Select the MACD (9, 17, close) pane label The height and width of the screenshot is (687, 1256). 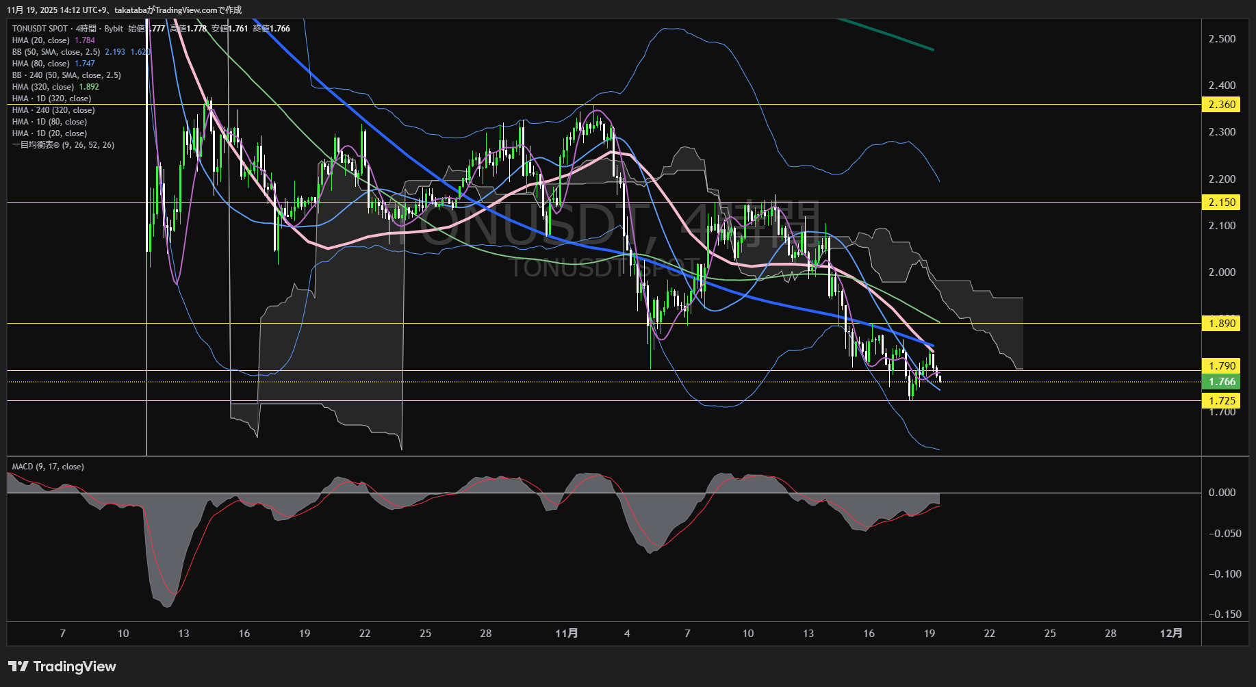pyautogui.click(x=48, y=467)
